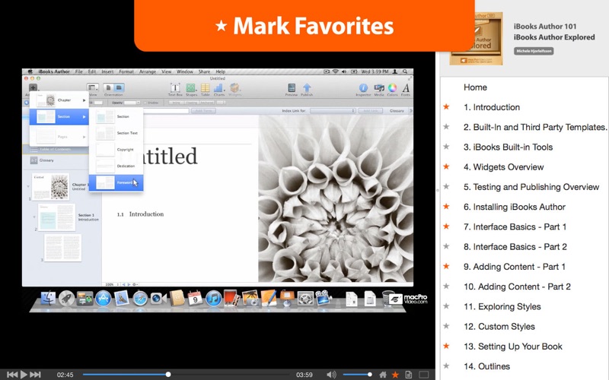Choose Dedication from the Section submenu
This screenshot has height=380, width=609.
pos(116,166)
